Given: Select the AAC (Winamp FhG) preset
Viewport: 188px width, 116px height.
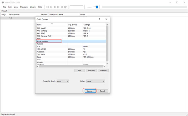Looking at the screenshot, I should [x=71, y=36].
